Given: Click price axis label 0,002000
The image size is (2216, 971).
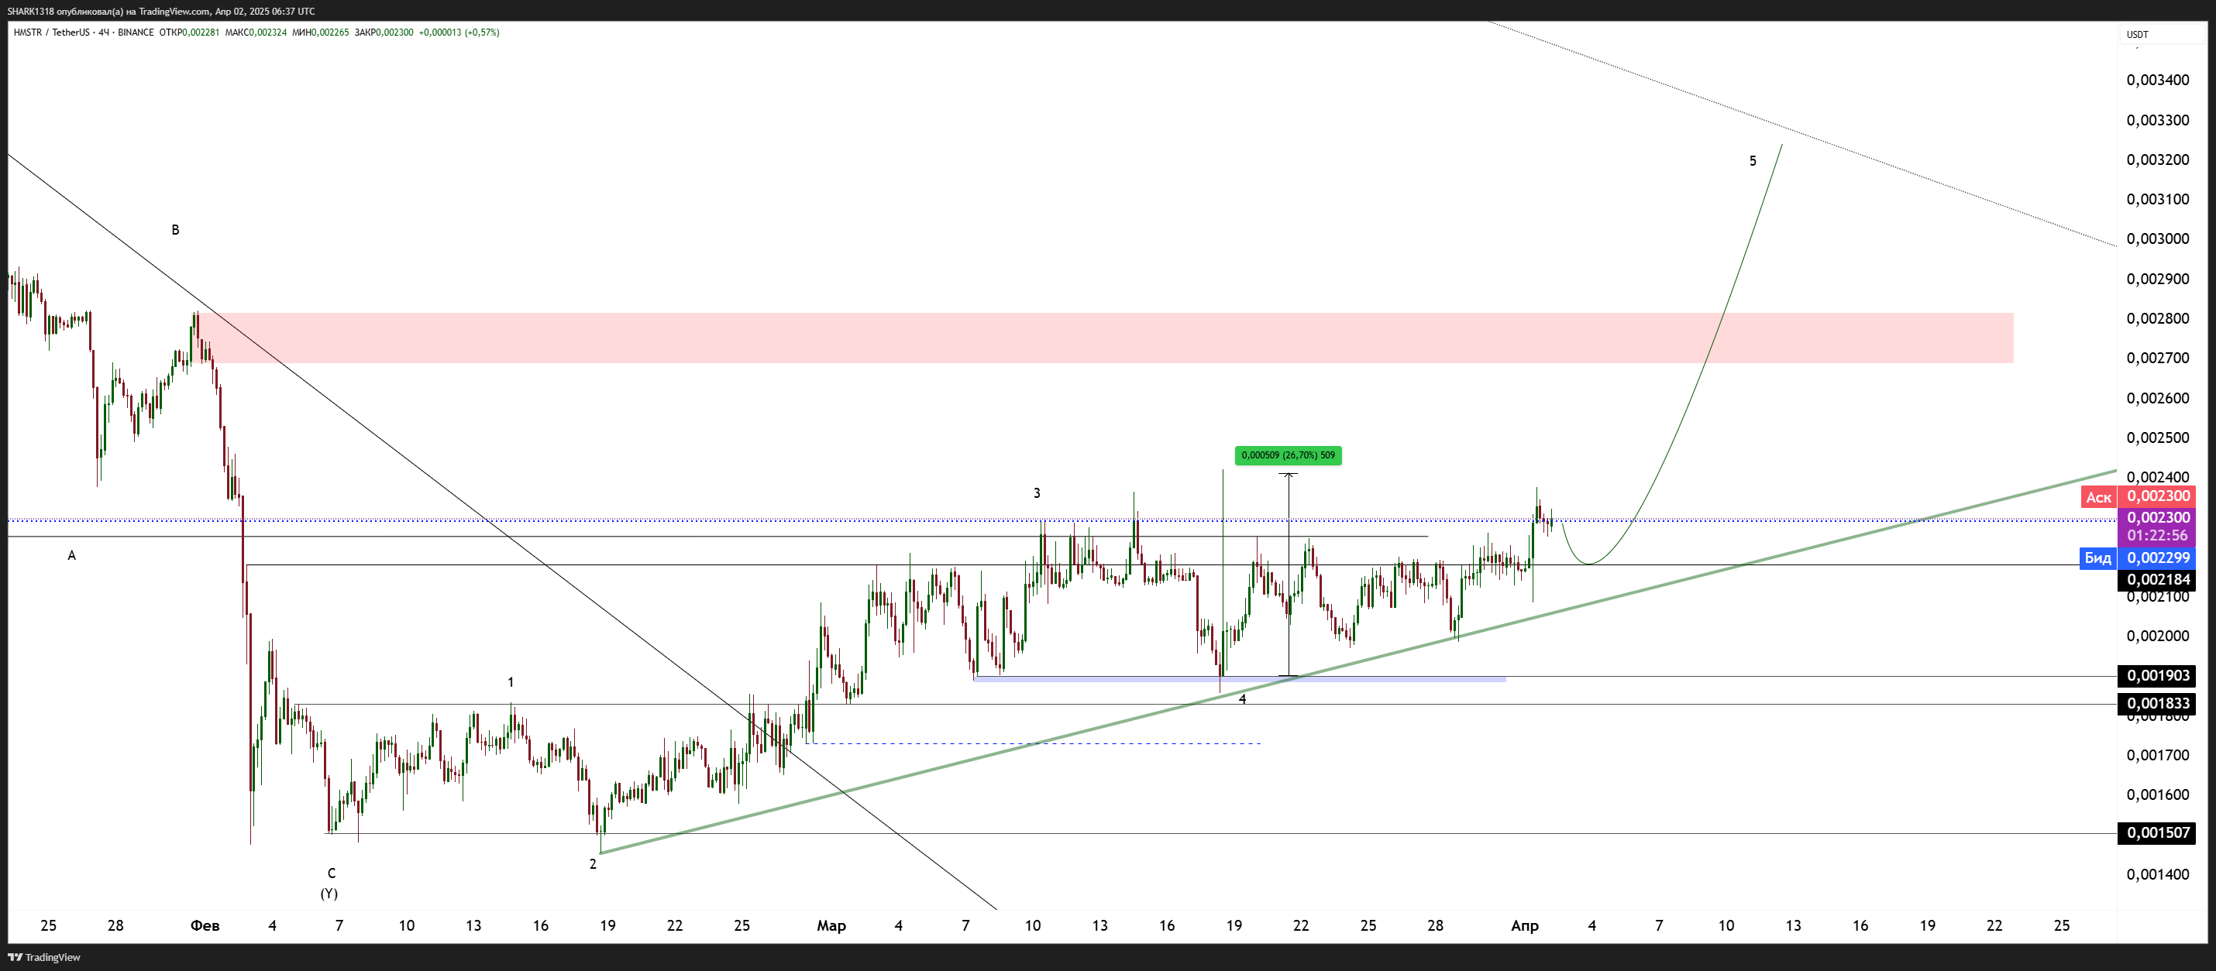Looking at the screenshot, I should coord(2158,636).
